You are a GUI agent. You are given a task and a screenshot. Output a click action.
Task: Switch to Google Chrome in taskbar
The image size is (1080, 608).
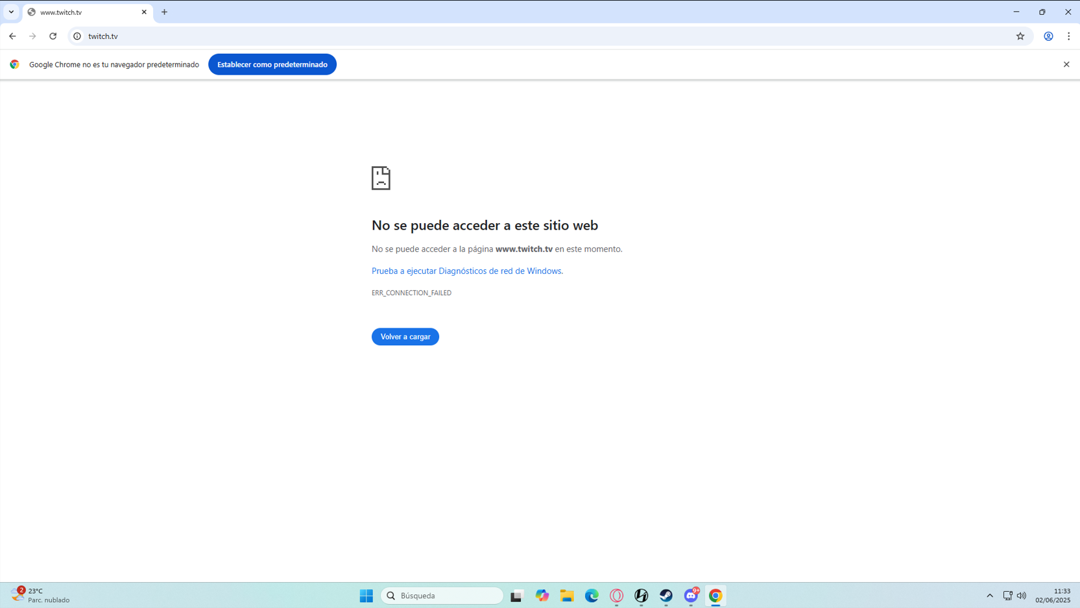point(715,596)
